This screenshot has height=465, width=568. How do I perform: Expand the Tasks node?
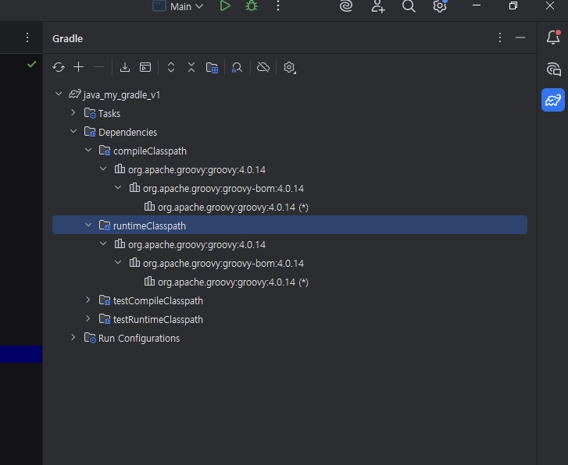(x=73, y=113)
